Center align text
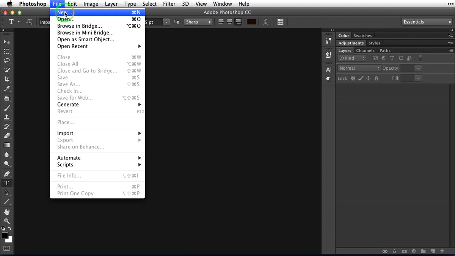The height and width of the screenshot is (256, 455). [x=229, y=22]
